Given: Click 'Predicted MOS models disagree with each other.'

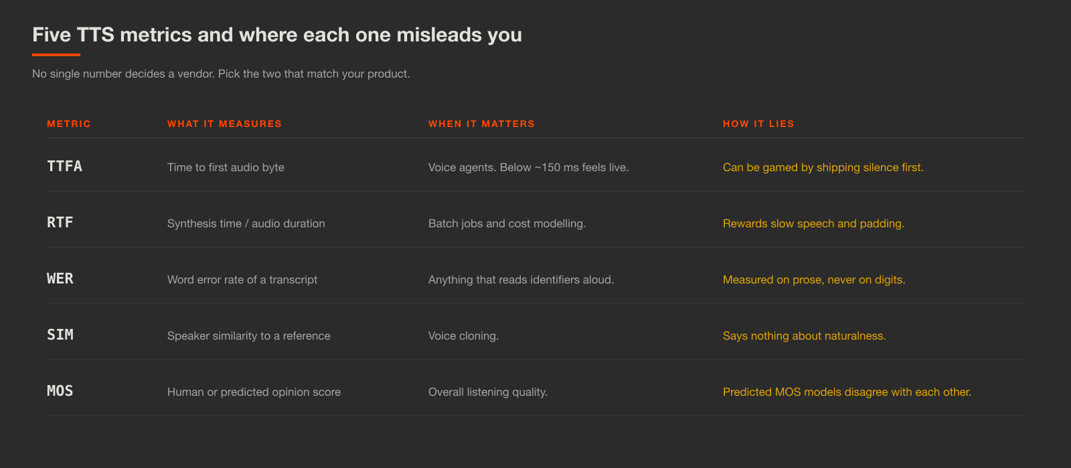Looking at the screenshot, I should click(x=847, y=392).
